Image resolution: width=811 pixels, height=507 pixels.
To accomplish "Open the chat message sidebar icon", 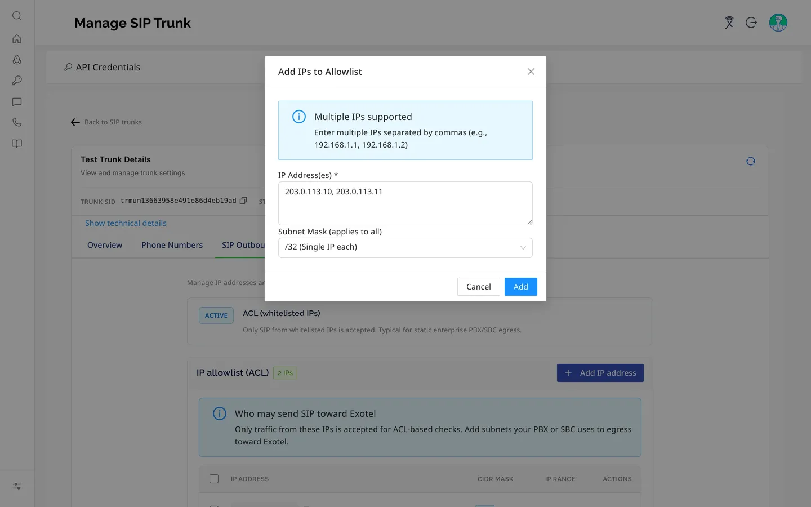I will [x=17, y=102].
